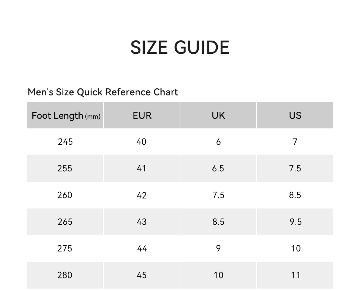Screen dimensions: 360x290
Task: Click the 275 foot length cell
Action: (x=65, y=249)
